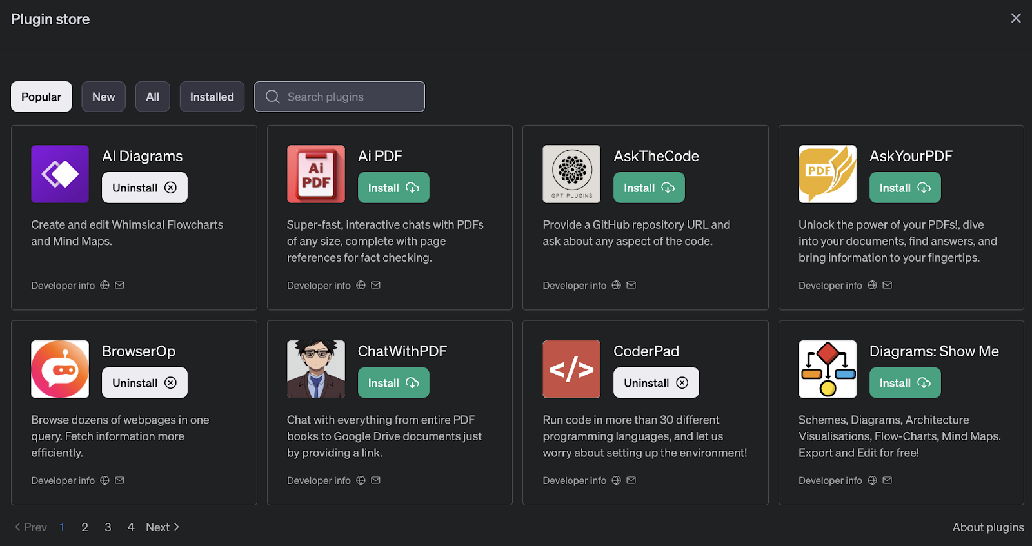Image resolution: width=1032 pixels, height=546 pixels.
Task: Go to Next page of plugins
Action: 163,527
